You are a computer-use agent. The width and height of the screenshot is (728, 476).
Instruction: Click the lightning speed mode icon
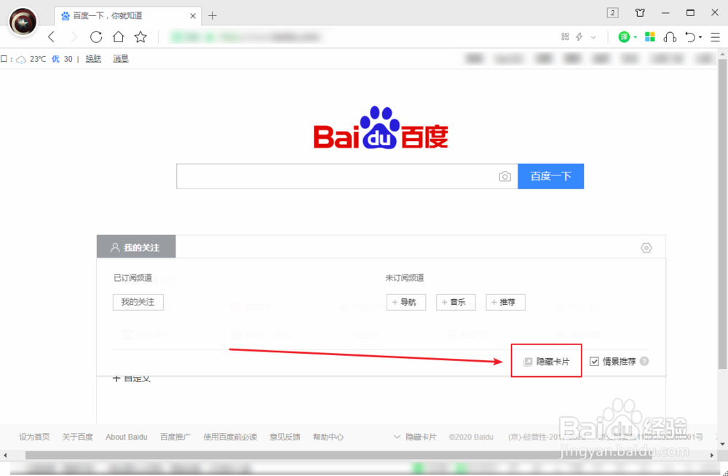click(x=579, y=36)
